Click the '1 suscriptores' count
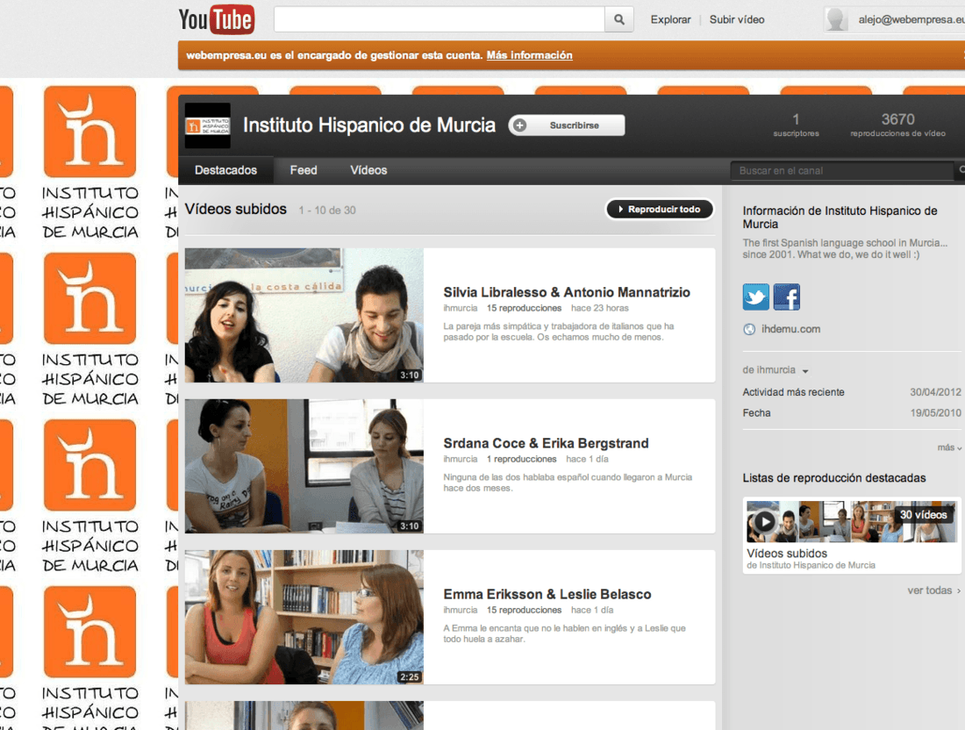 coord(796,124)
